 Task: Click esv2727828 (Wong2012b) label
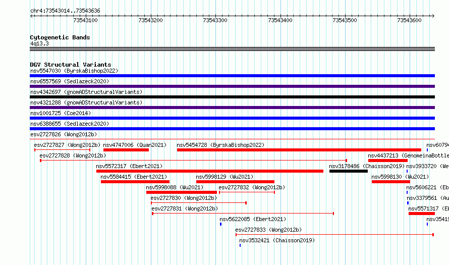point(73,155)
